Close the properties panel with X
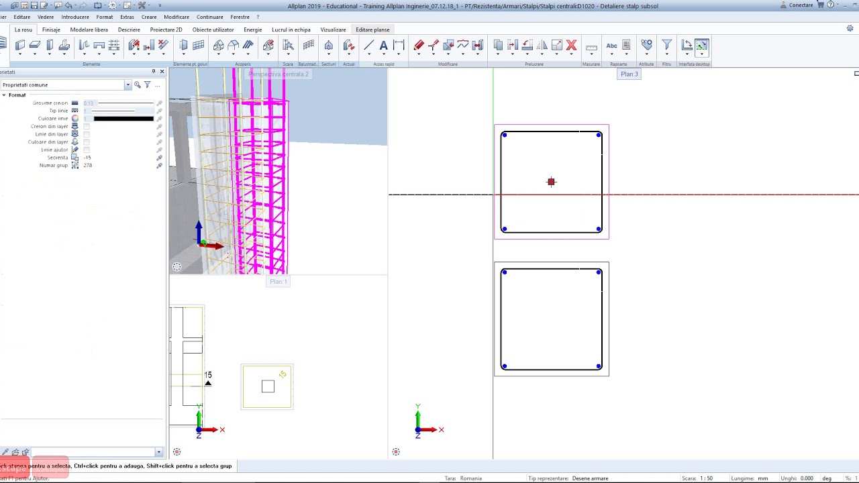This screenshot has width=859, height=483. tap(162, 71)
